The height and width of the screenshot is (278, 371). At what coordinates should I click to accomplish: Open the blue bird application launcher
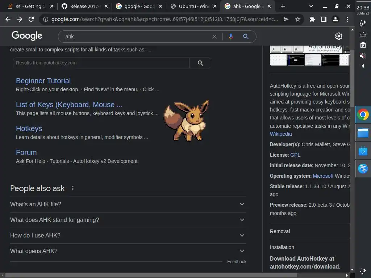[x=363, y=169]
